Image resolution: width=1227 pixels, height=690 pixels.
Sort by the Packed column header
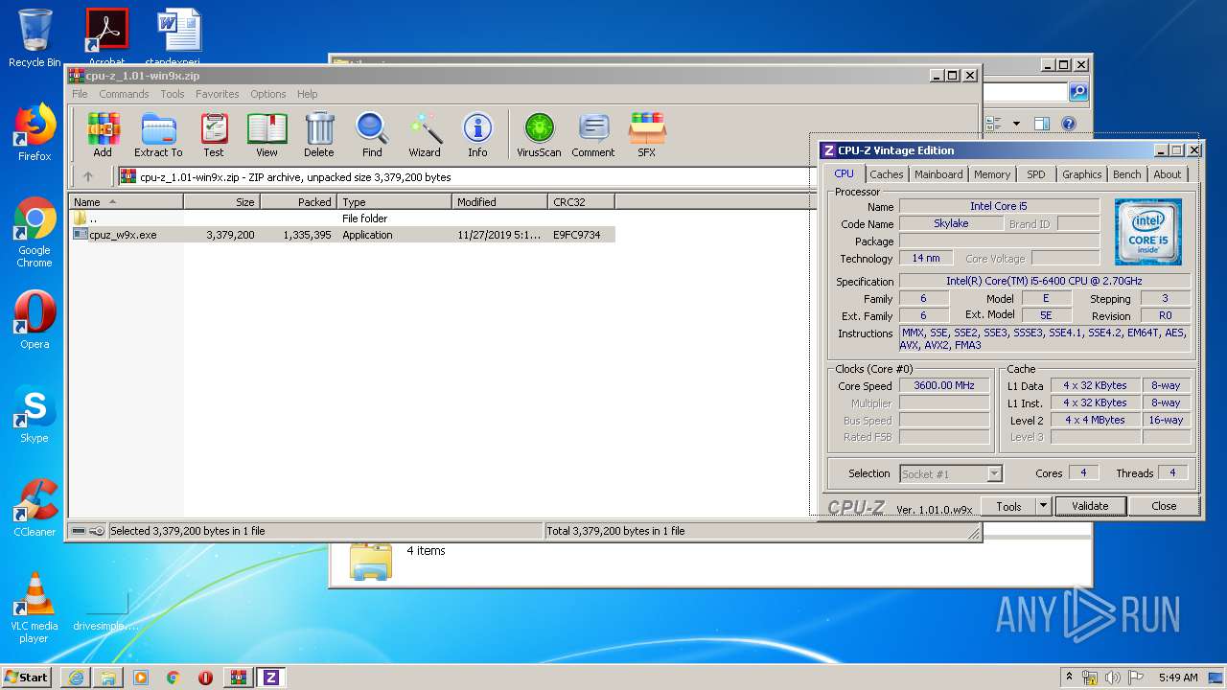299,202
